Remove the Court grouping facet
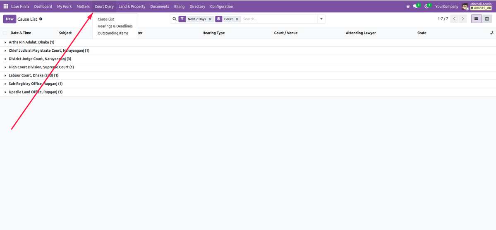The height and width of the screenshot is (230, 496). tap(237, 19)
